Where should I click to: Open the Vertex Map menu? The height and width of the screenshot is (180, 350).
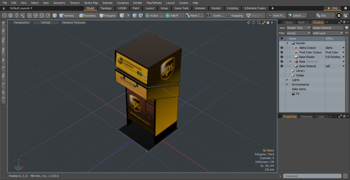91,3
